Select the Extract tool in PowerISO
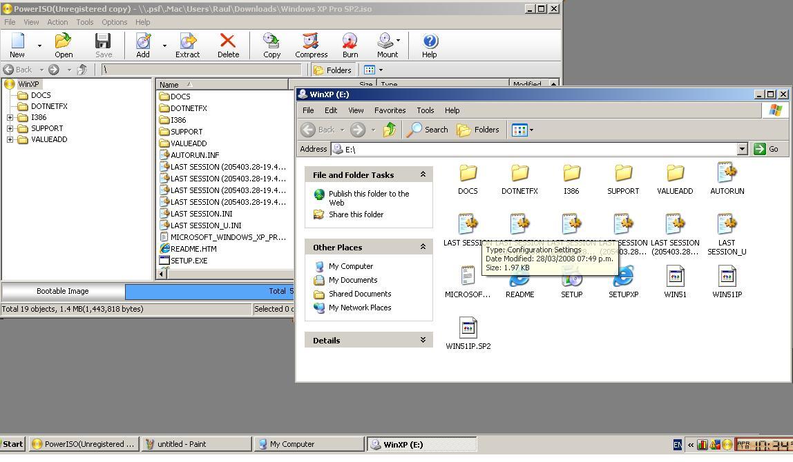Image resolution: width=793 pixels, height=462 pixels. pos(187,44)
